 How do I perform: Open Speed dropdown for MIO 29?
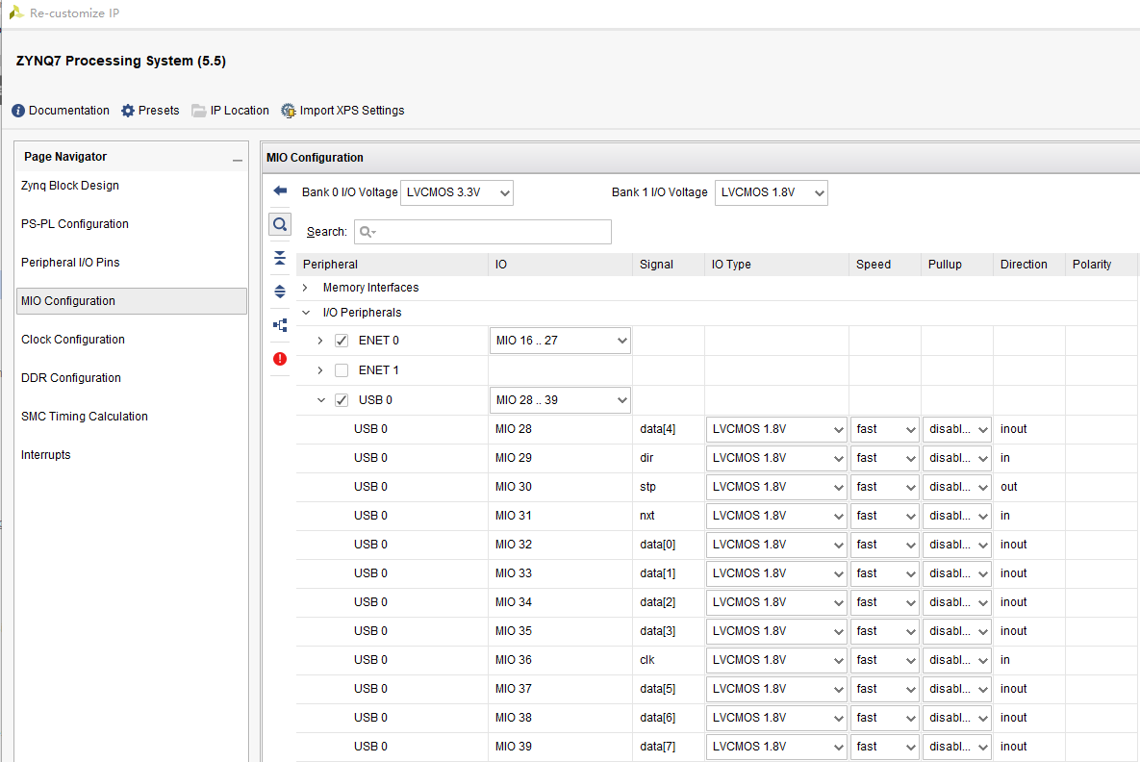[885, 458]
